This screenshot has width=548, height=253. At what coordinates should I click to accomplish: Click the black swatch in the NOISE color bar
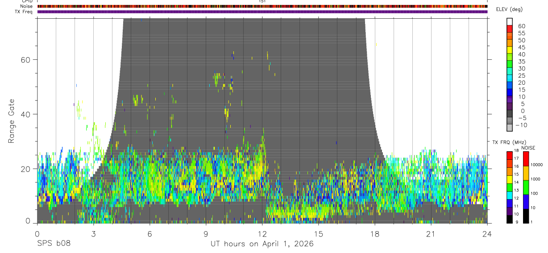526,216
